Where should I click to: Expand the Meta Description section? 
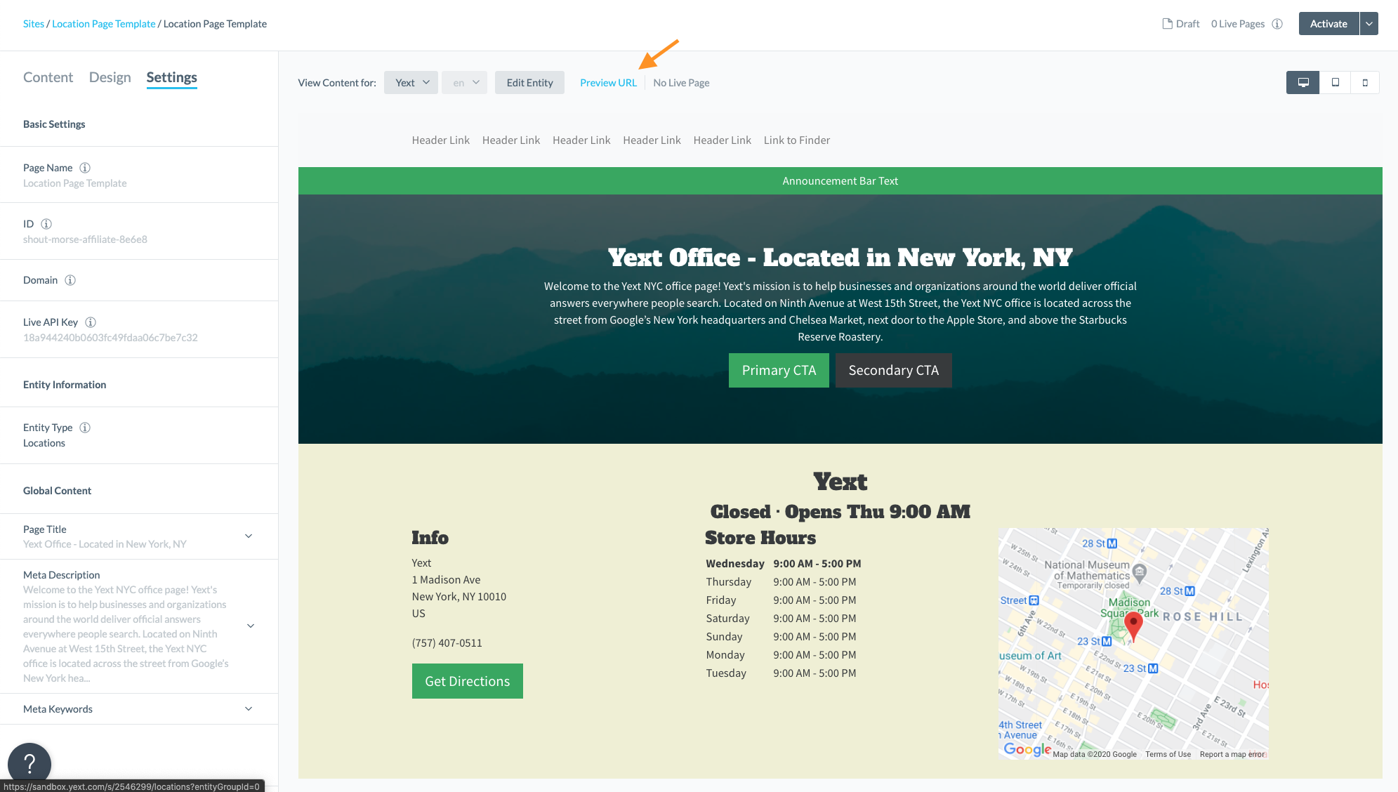point(251,626)
